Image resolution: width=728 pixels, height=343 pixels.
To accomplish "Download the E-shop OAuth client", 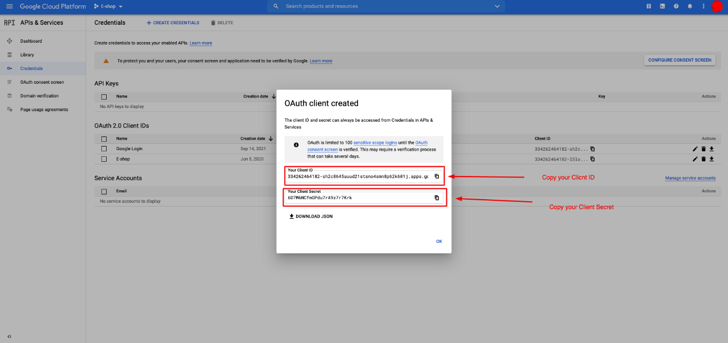I will coord(712,159).
